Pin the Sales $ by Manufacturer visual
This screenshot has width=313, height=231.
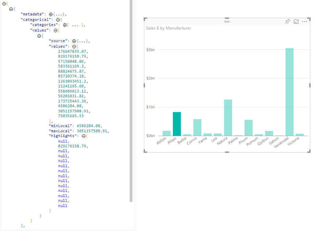tap(287, 21)
